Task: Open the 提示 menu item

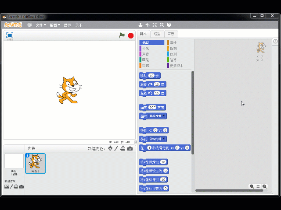Action: tap(67, 25)
